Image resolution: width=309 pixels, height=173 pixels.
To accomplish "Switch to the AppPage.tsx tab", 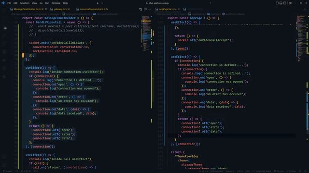I will (x=166, y=9).
